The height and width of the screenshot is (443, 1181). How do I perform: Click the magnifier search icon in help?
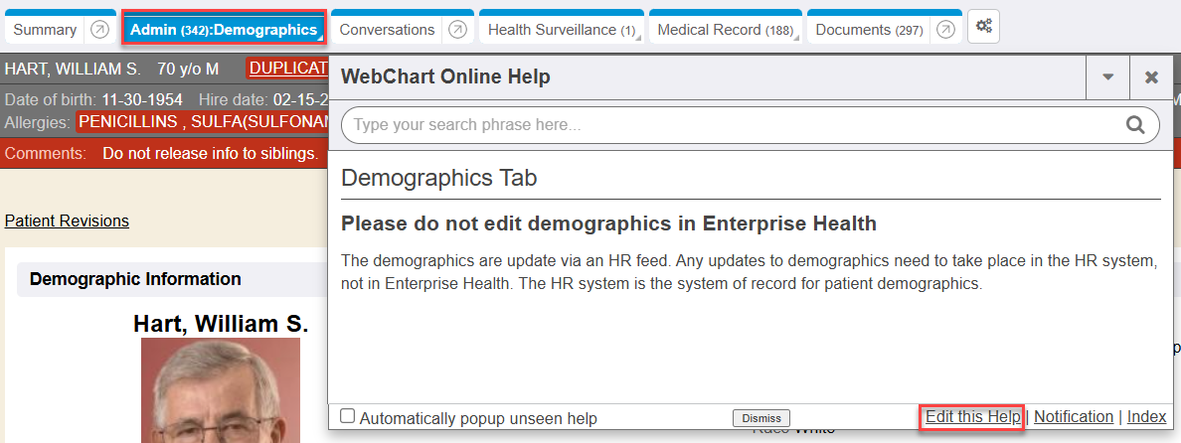point(1135,125)
